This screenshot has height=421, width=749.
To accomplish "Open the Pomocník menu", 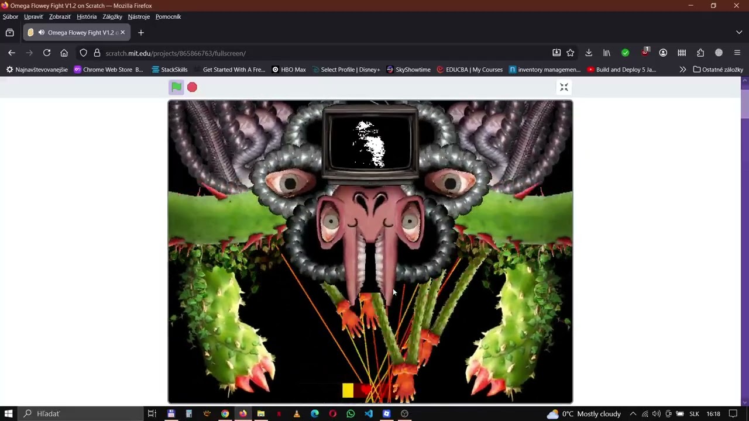I will 168,16.
